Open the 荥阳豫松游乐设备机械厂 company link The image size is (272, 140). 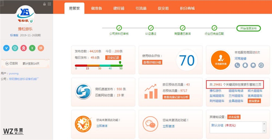point(24,79)
